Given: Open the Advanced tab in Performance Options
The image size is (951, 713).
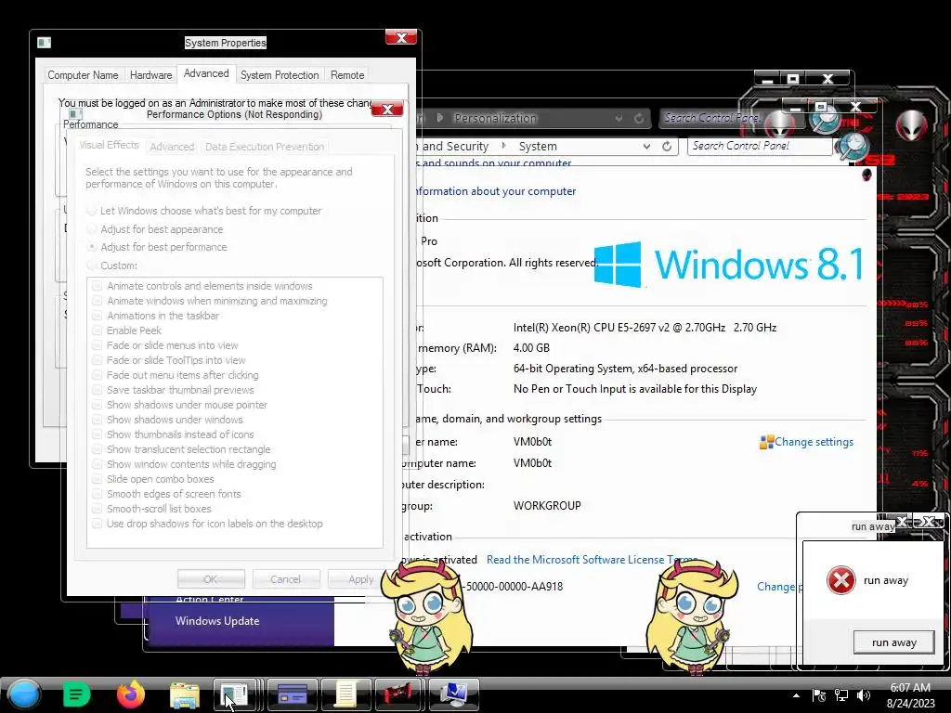Looking at the screenshot, I should coord(172,147).
